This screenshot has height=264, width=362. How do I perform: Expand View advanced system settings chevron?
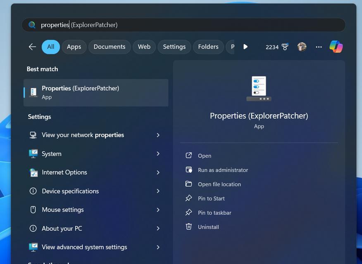click(x=158, y=247)
